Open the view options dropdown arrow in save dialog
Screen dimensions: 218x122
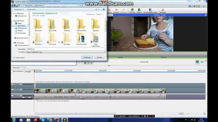click(x=99, y=9)
